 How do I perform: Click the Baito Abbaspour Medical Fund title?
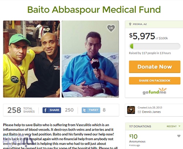94,10
